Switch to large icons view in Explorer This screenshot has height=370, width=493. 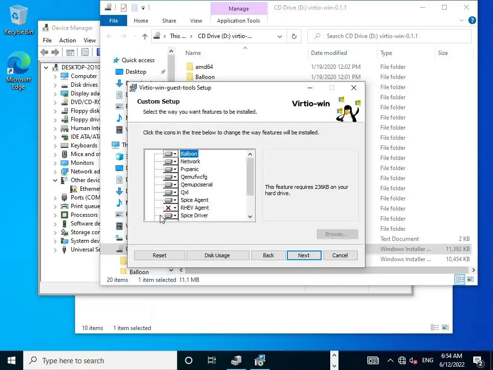[470, 279]
